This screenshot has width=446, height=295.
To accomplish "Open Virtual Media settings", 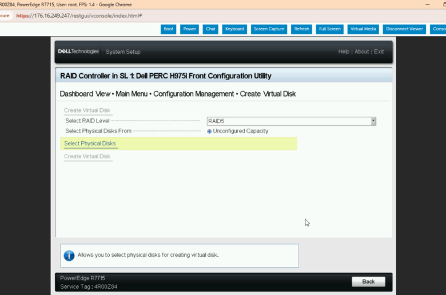I will point(363,29).
